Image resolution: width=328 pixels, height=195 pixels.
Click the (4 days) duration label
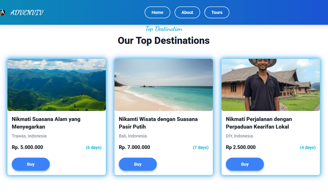tap(307, 148)
